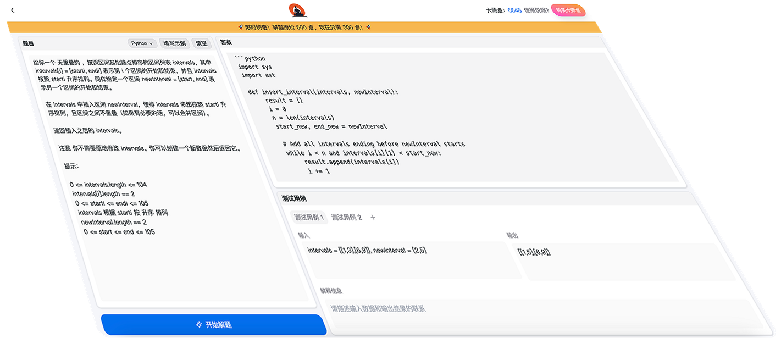Click the 返回插入之后的 intervals。 sentence
Viewport: 781px width, 338px height.
point(87,131)
